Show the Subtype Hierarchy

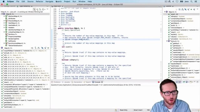pos(40,9)
